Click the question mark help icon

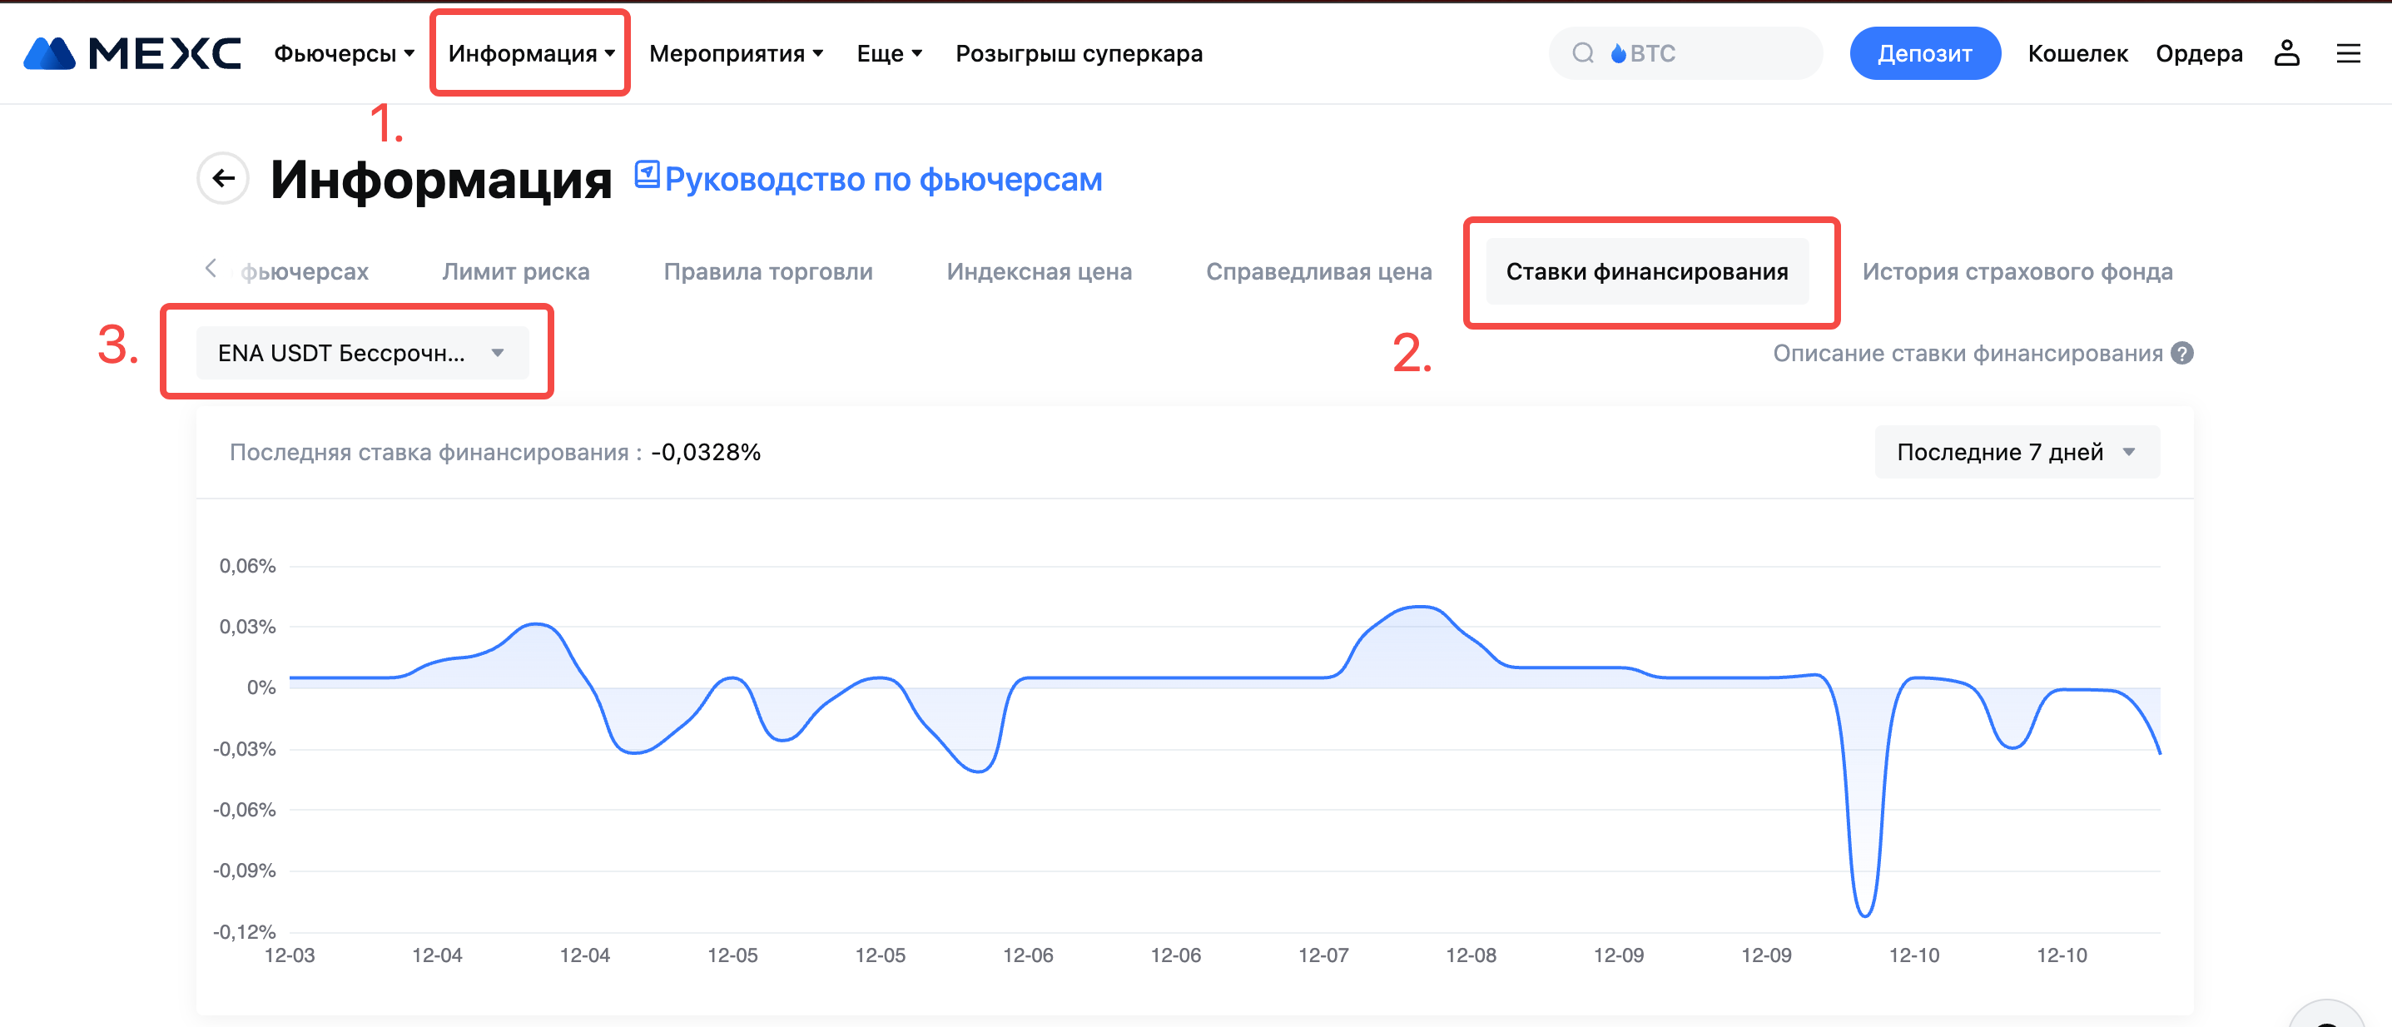tap(2182, 353)
